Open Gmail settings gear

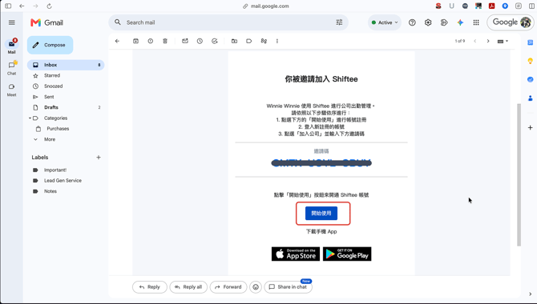tap(428, 22)
